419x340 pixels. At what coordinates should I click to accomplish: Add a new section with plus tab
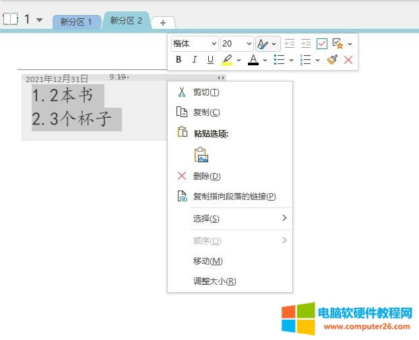pyautogui.click(x=163, y=23)
